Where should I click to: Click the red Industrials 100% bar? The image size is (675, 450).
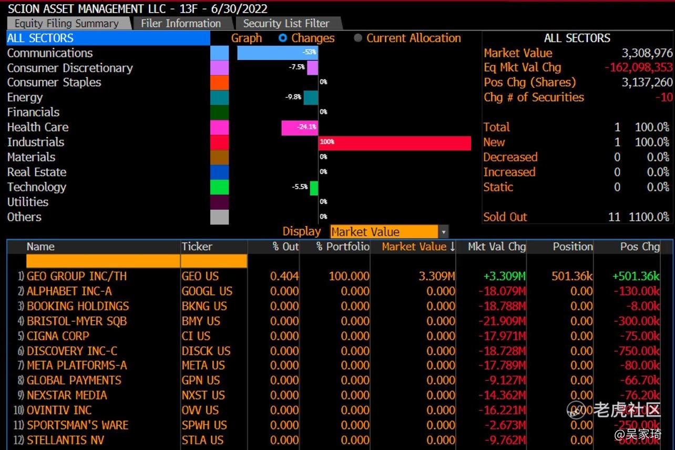point(394,142)
